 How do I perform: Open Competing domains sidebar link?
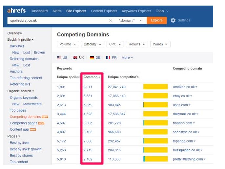(x=25, y=117)
